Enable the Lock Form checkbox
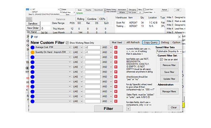 click(x=144, y=10)
